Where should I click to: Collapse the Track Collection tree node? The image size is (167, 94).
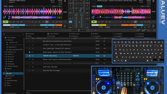4,38
